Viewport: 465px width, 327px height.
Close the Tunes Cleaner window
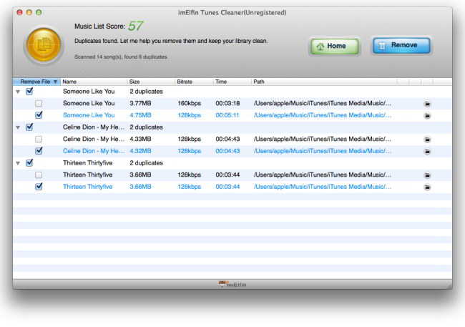(19, 12)
